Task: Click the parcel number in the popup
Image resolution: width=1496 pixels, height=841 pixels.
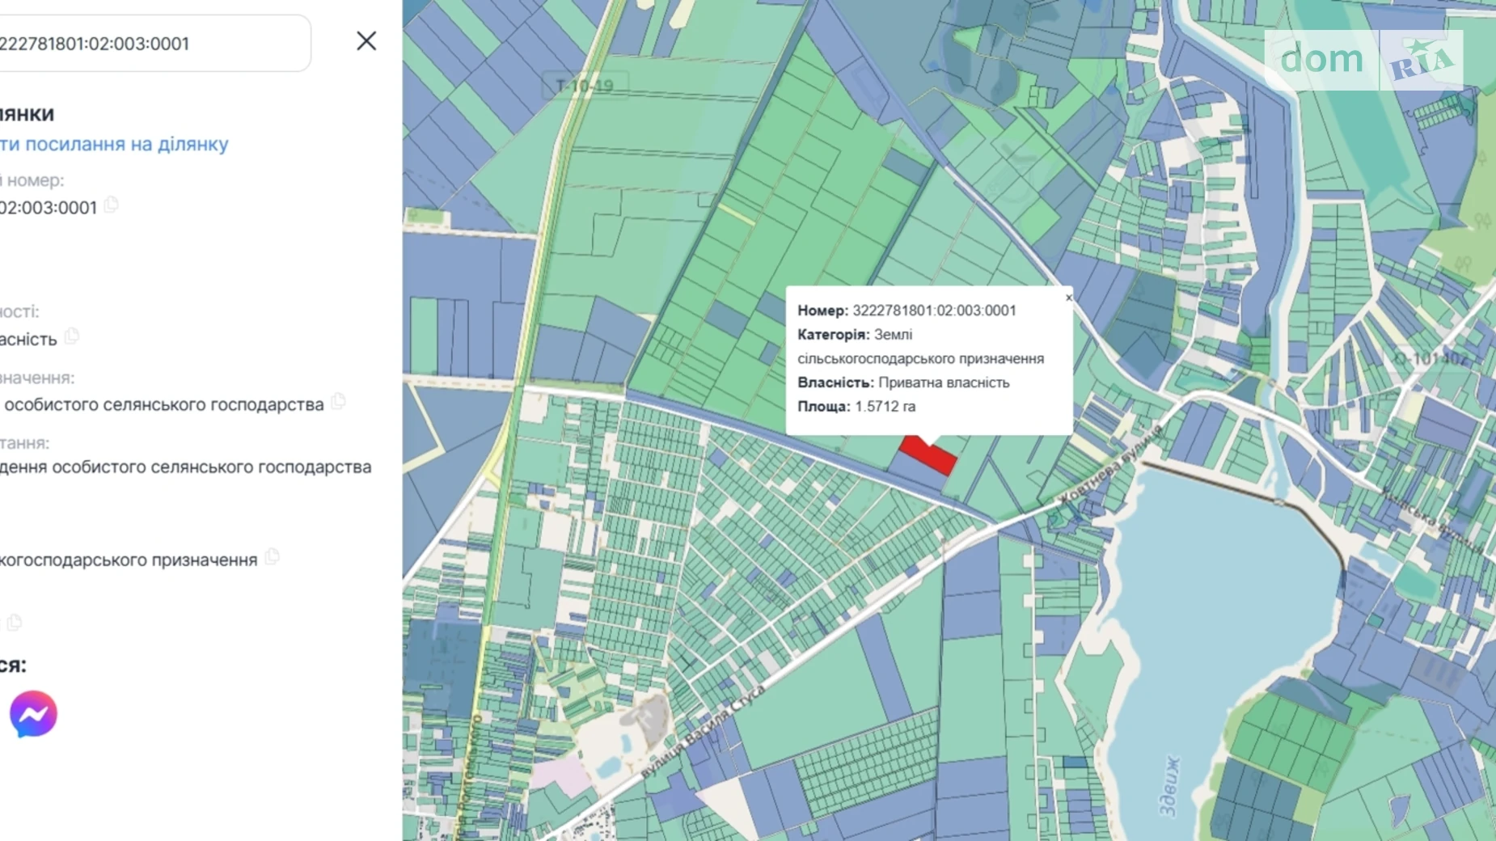Action: coord(933,311)
